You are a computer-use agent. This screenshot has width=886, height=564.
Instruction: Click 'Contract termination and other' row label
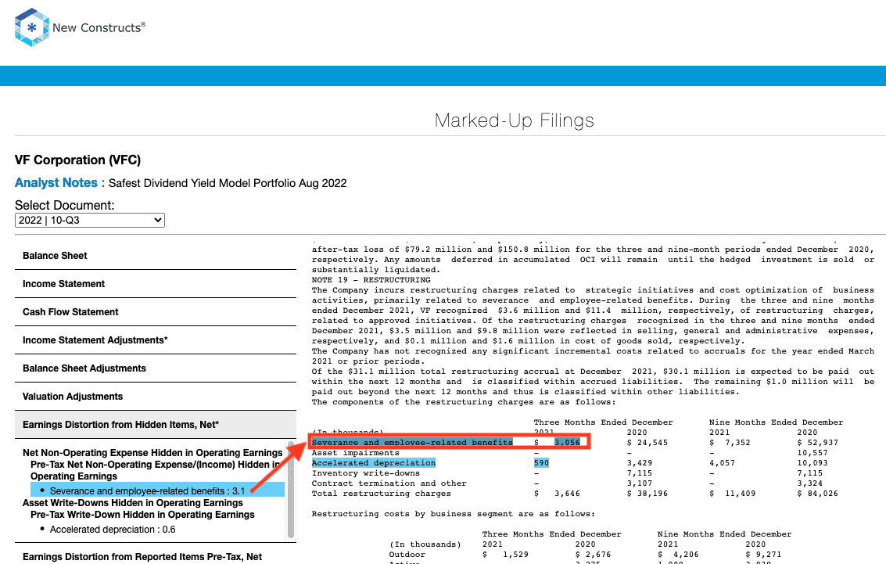(x=389, y=483)
